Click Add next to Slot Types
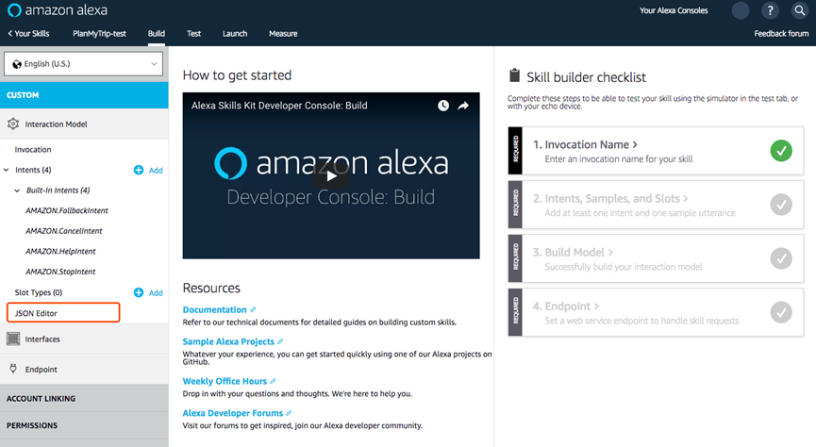Viewport: 816px width, 447px height. 156,293
